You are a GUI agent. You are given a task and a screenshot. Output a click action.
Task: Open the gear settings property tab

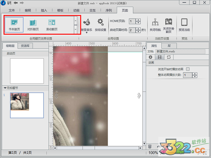(x=151, y=57)
